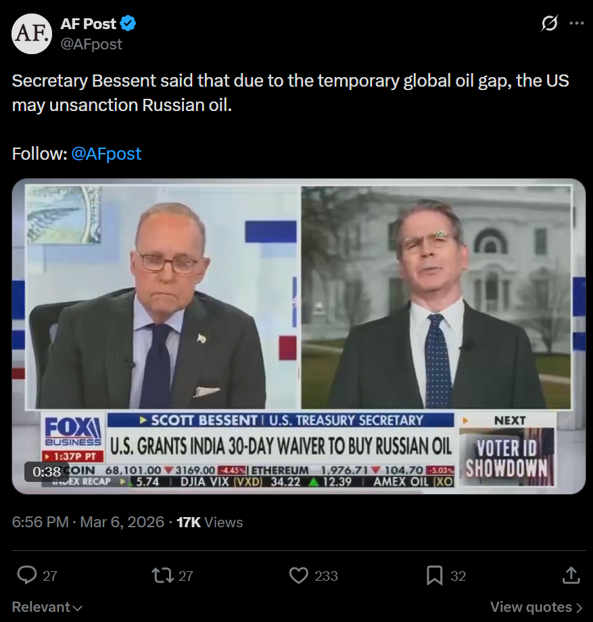Bookmark this post

435,575
